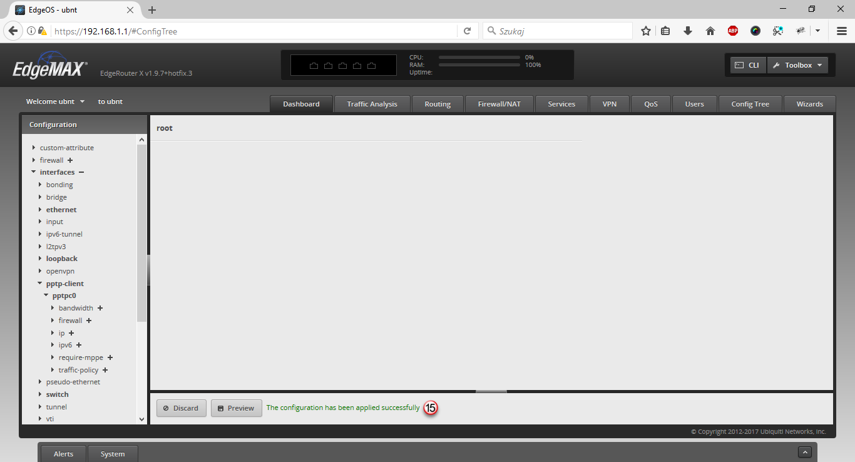Select the input tree item
Screen dimensions: 855x462
coord(54,222)
